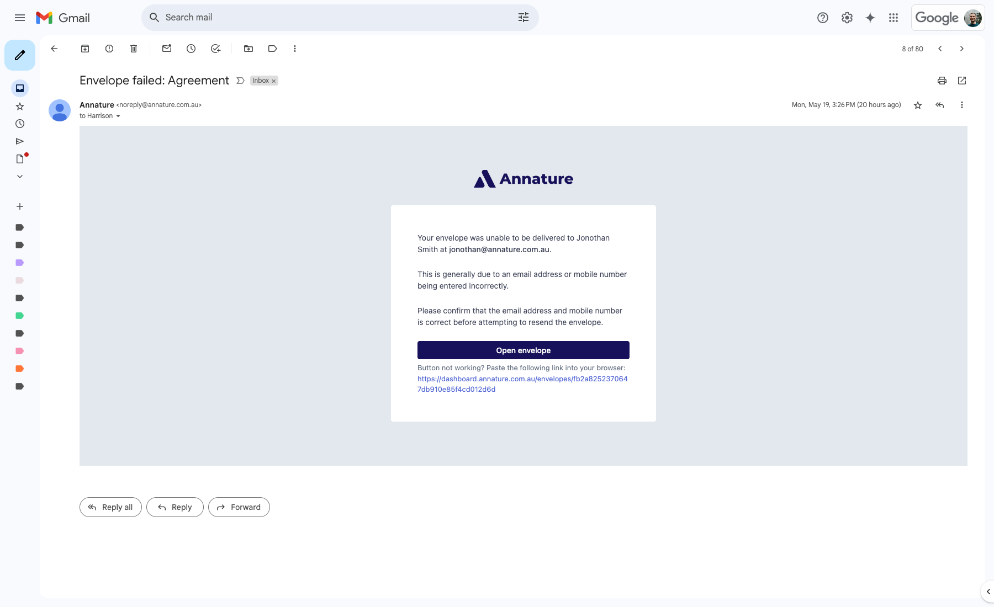
Task: Expand More sidebar items chevron
Action: point(20,177)
